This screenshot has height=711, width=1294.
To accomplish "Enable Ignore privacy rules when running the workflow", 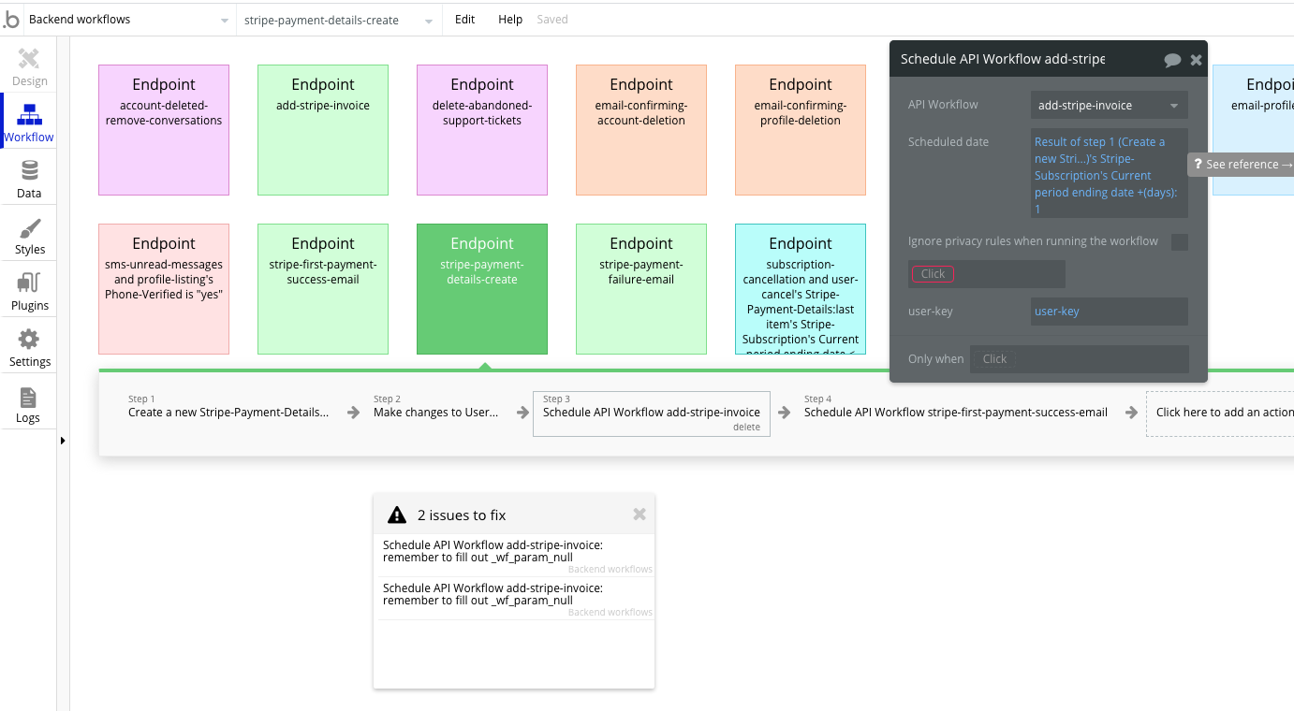I will click(1180, 241).
